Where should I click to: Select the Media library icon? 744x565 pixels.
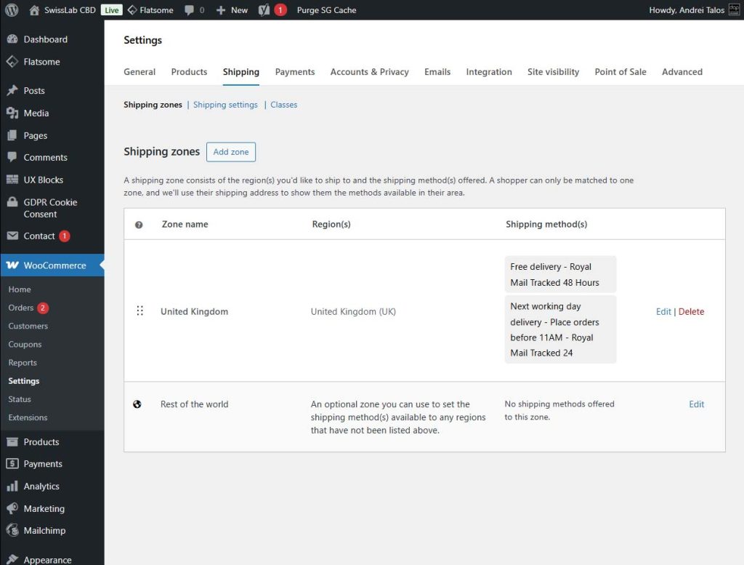point(12,113)
